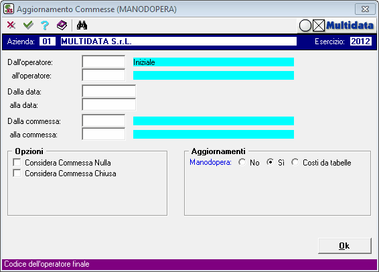This screenshot has width=379, height=272.
Task: Click the application icon in title bar
Action: coord(9,9)
